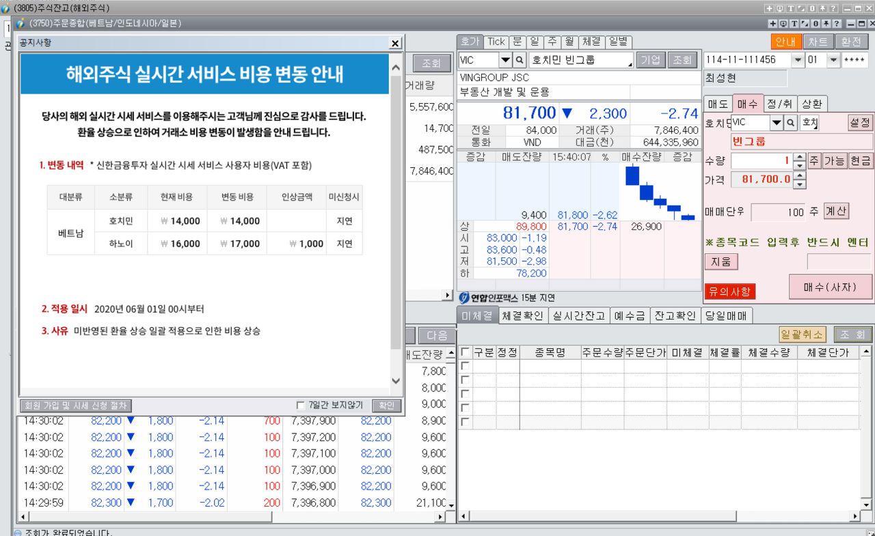Open the 당일매매 tab
The width and height of the screenshot is (875, 536).
727,315
